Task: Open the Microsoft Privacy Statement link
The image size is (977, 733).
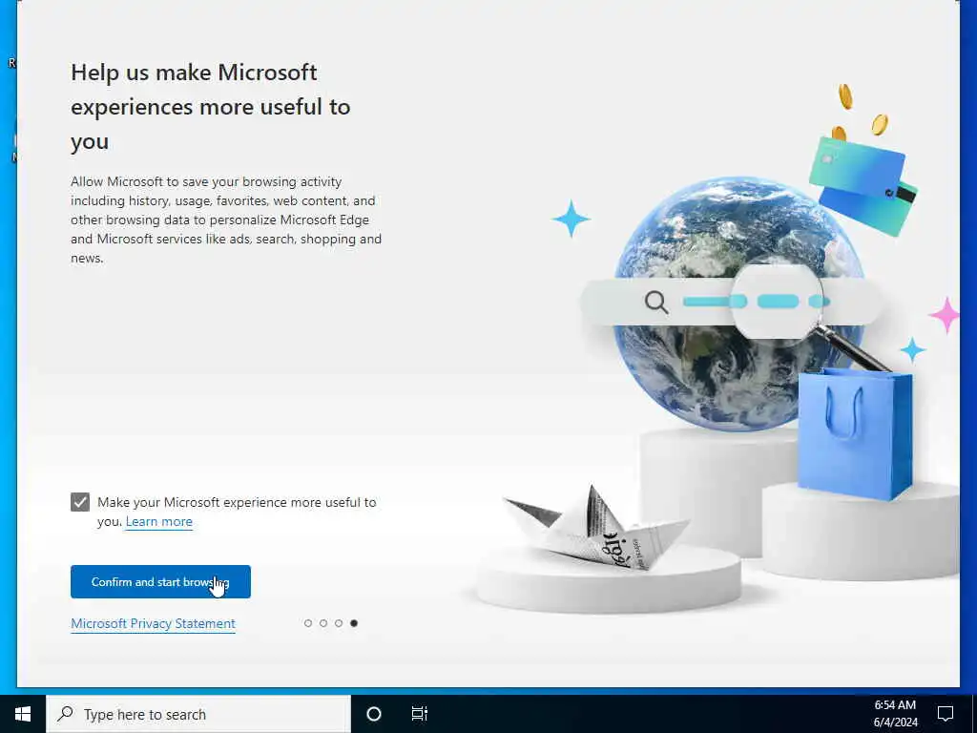Action: click(153, 623)
